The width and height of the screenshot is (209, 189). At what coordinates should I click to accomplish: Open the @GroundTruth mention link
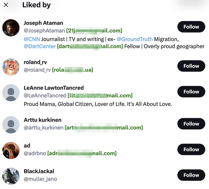tap(135, 39)
